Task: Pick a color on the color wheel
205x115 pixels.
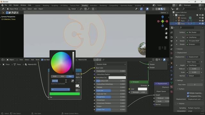Action: pos(61,63)
